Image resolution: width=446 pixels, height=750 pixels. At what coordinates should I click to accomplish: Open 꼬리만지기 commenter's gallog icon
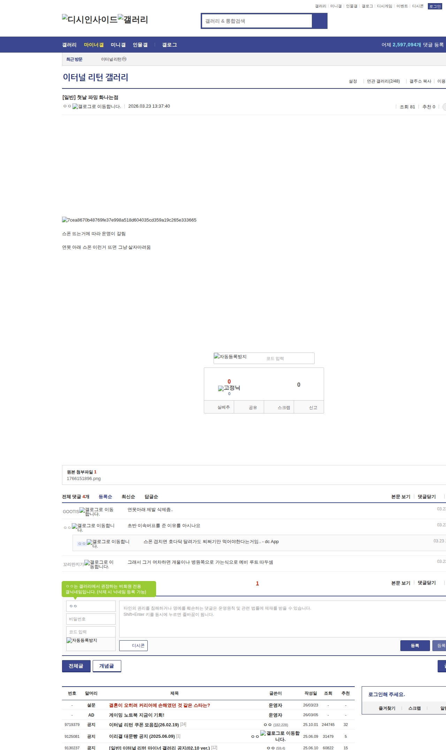tap(87, 563)
